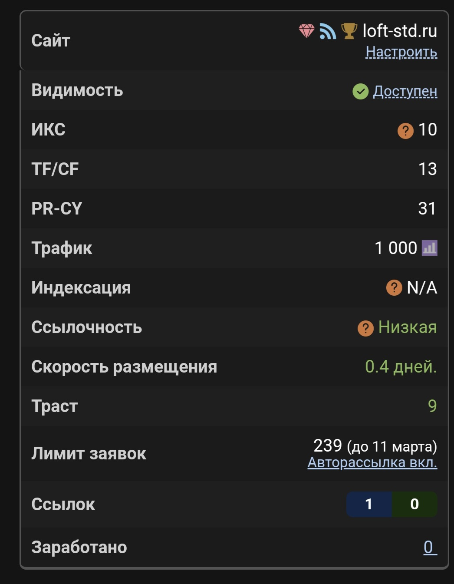Open the Настроить settings link
454x584 pixels.
pos(401,52)
